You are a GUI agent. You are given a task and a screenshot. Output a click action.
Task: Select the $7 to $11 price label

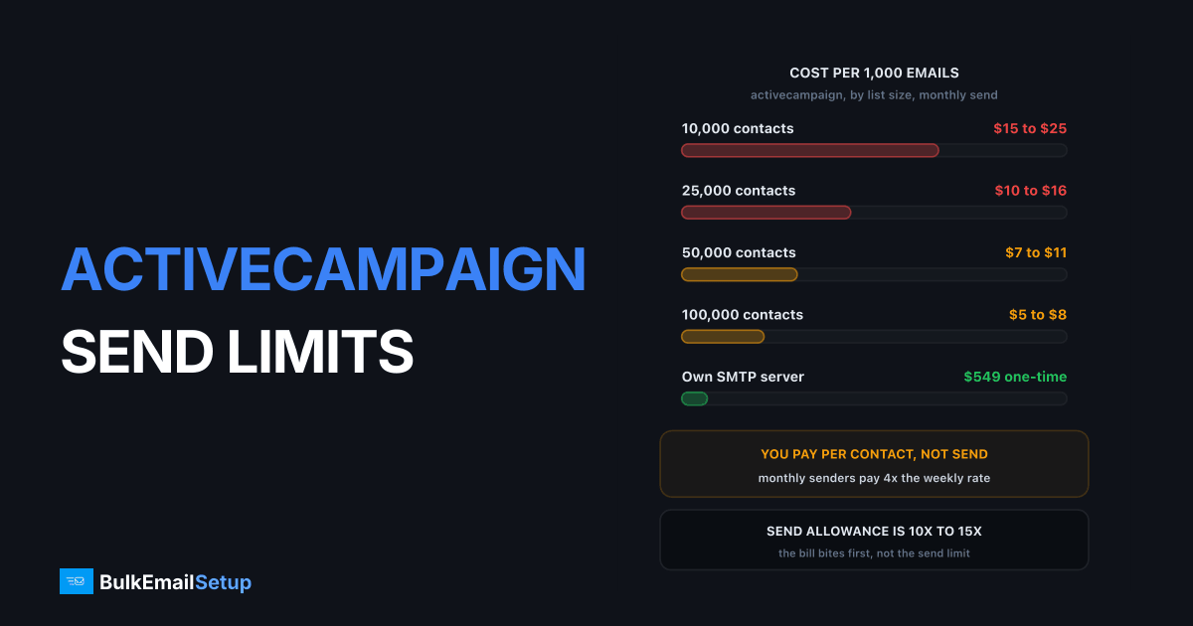pyautogui.click(x=1036, y=252)
